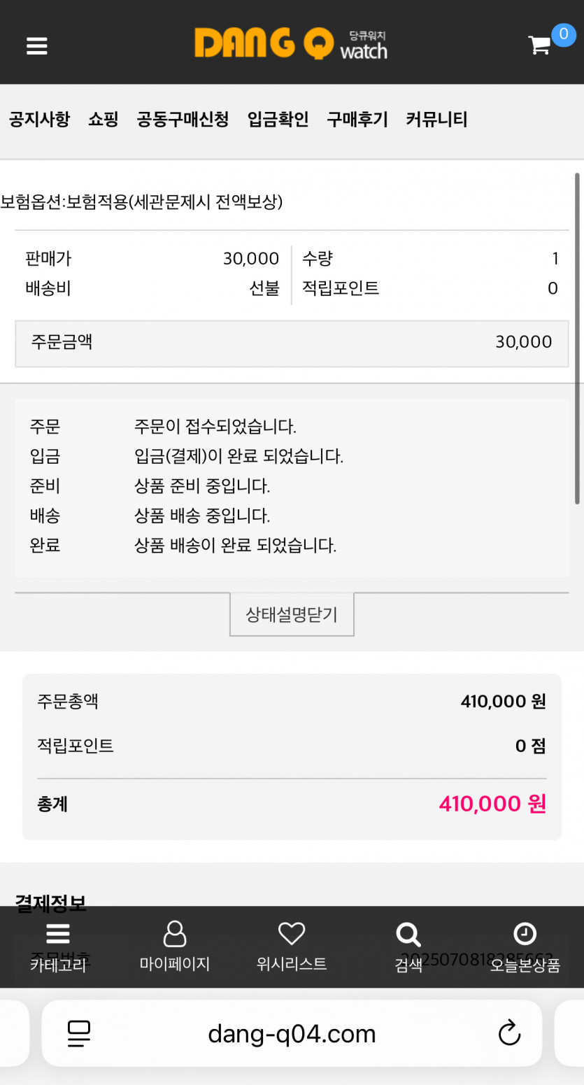Go to the 공지사항 menu
This screenshot has height=1085, width=584.
coord(39,120)
